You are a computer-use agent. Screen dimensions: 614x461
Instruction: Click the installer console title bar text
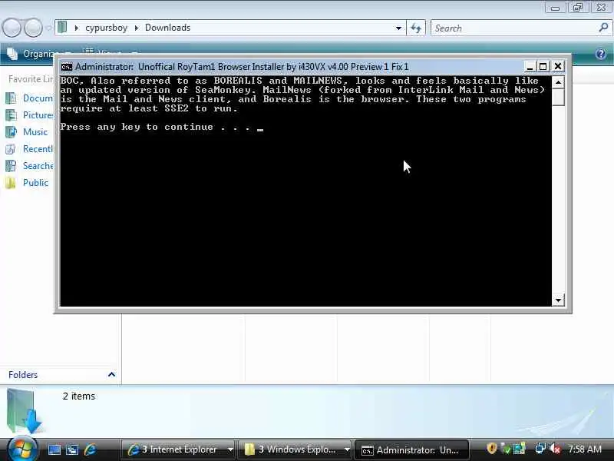point(242,67)
